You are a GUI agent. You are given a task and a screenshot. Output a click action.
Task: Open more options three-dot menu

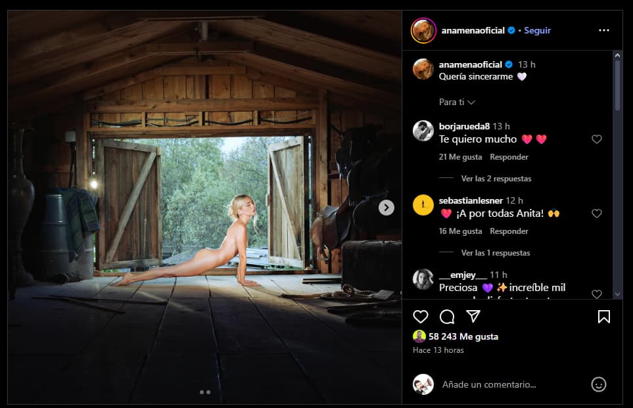(x=603, y=30)
